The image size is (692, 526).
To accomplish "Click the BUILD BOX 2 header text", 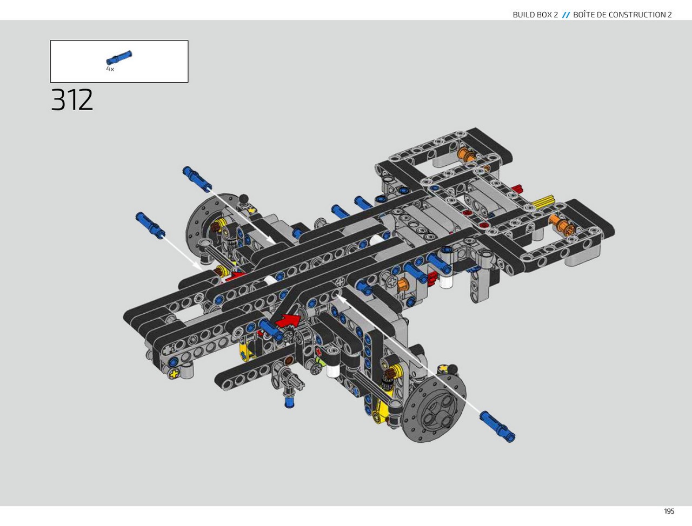I will [x=535, y=15].
